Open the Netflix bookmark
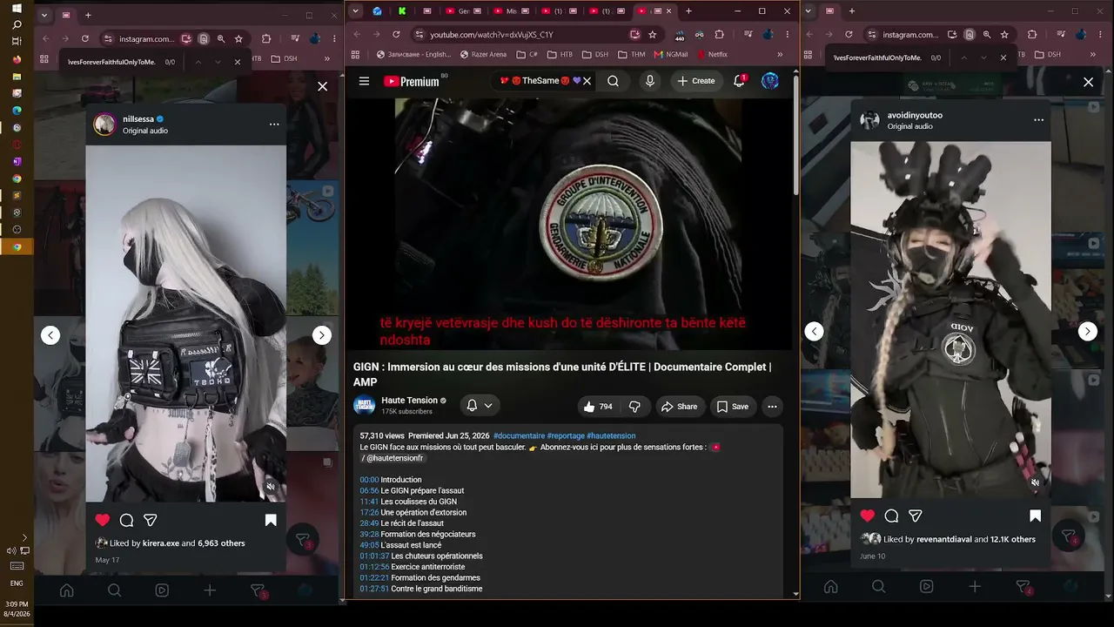Screen dimensions: 1114x627 [x=712, y=54]
